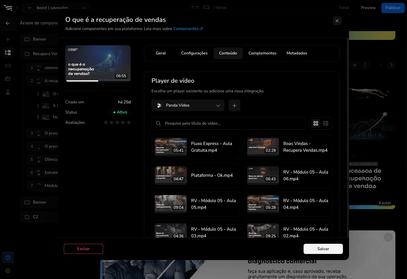Rate with the star rating icons
The height and width of the screenshot is (279, 407).
(x=117, y=123)
